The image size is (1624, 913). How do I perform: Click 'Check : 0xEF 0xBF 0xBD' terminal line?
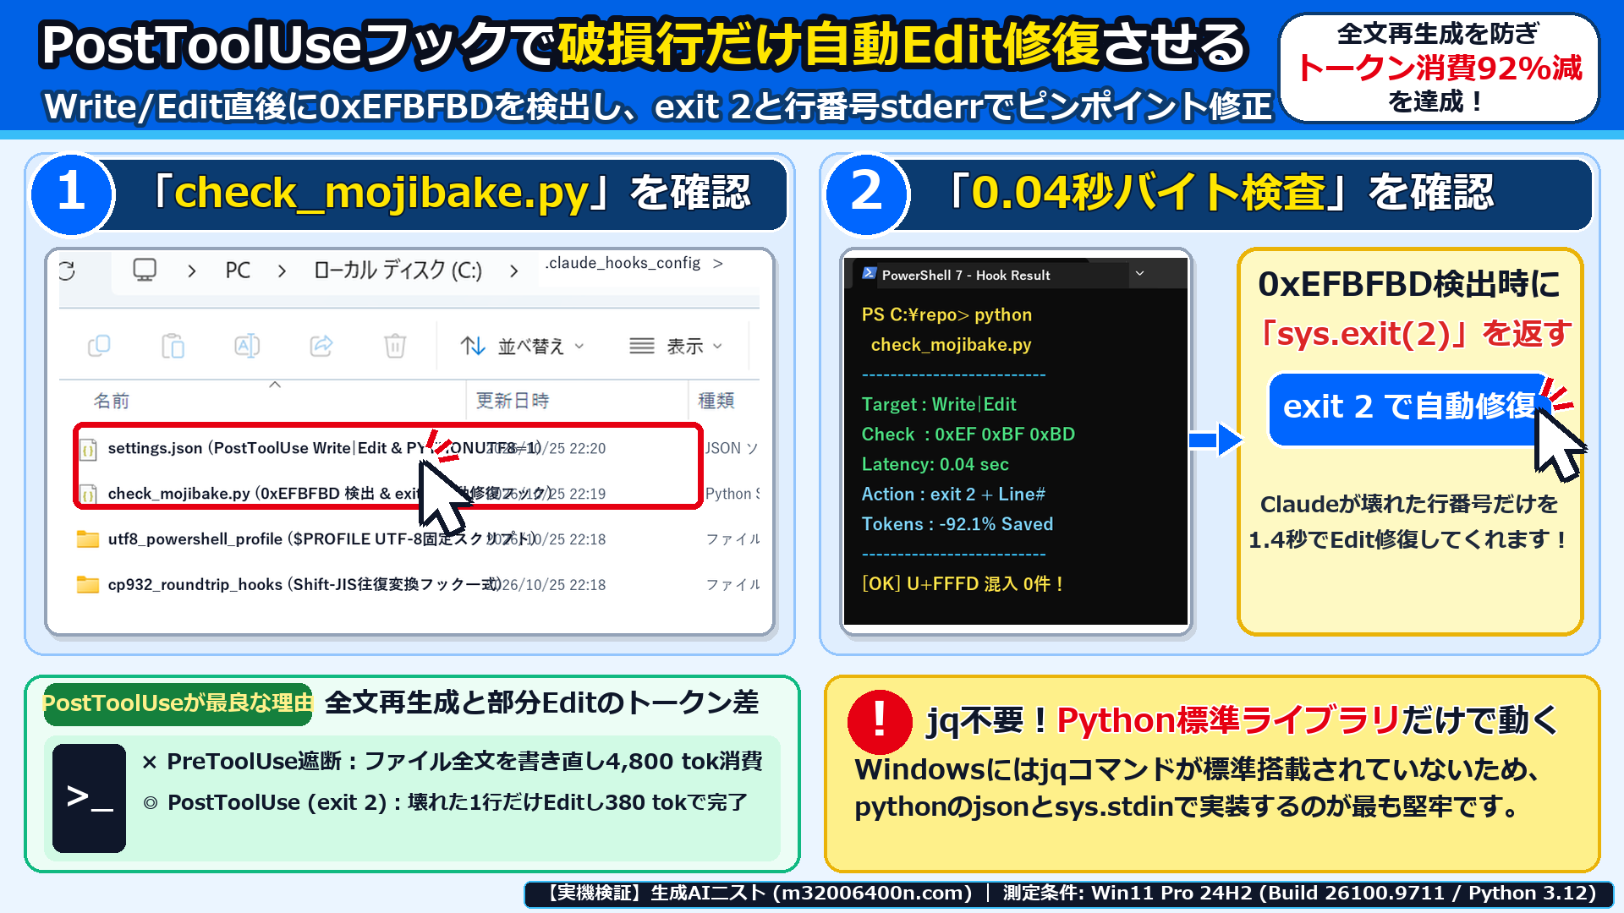coord(968,435)
